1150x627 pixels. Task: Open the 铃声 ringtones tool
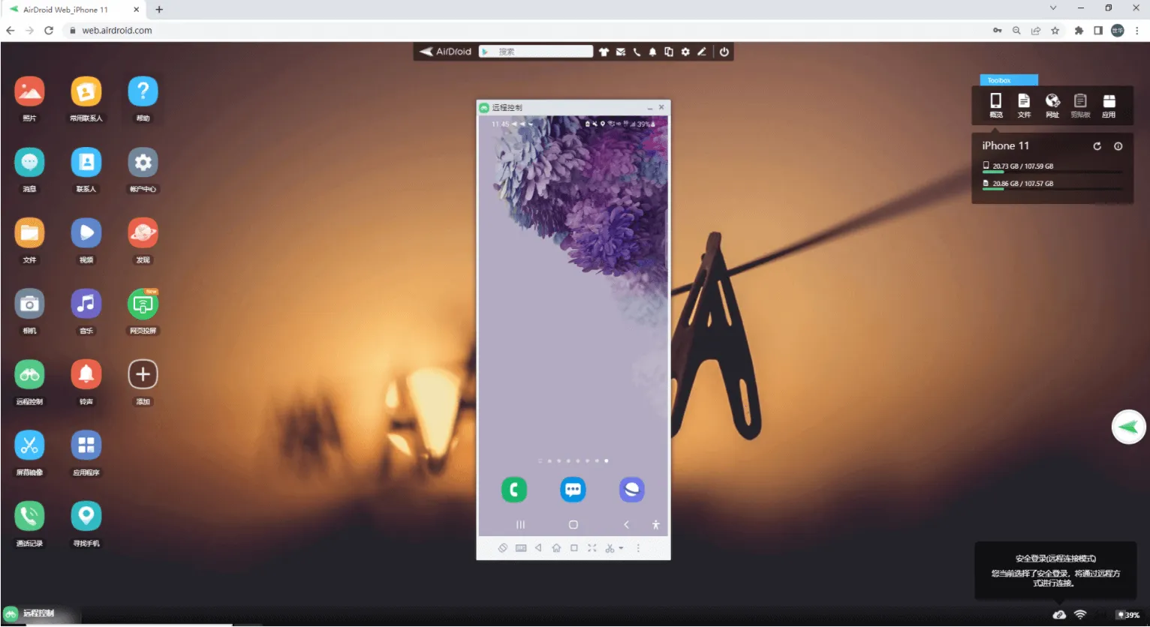[86, 374]
